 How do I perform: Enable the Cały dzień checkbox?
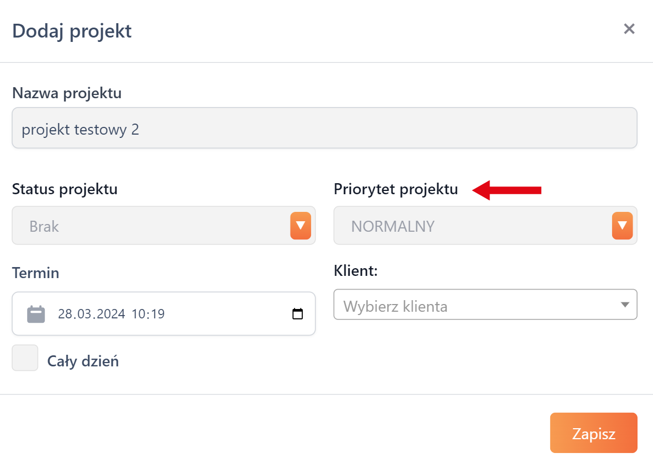[x=25, y=358]
